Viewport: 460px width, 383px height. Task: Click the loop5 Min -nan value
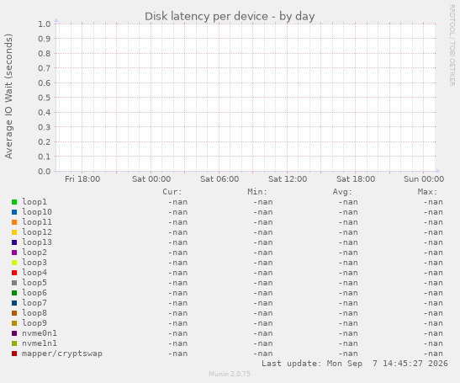coord(263,283)
